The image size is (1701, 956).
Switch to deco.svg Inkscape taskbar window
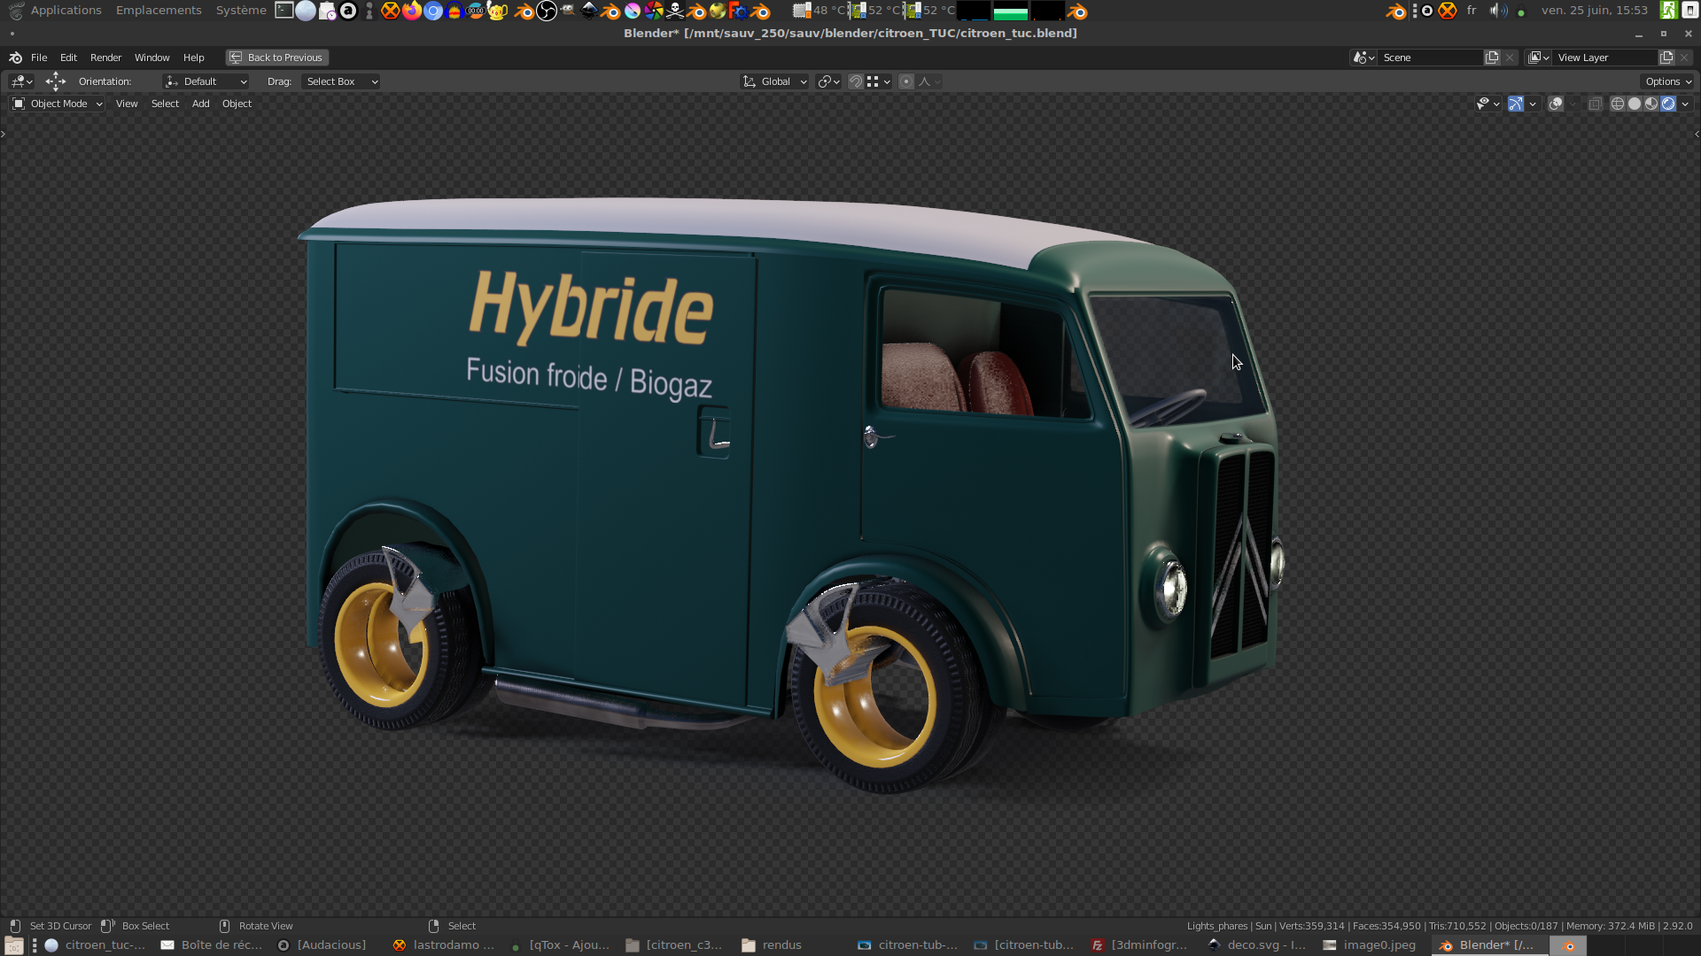coord(1257,945)
